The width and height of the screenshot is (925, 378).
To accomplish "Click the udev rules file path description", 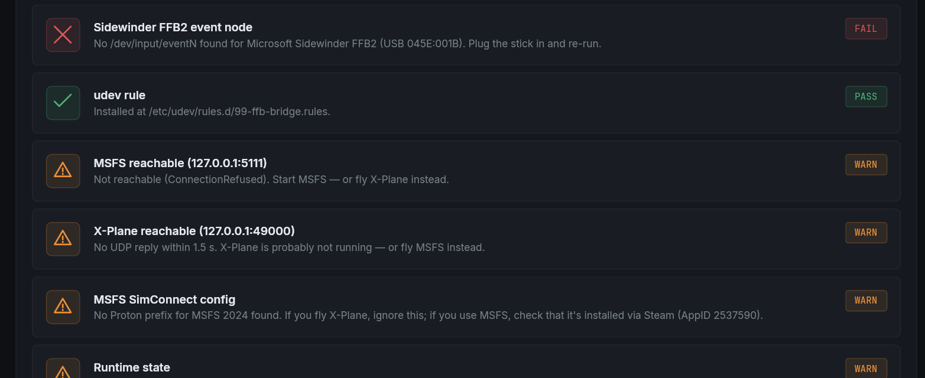I will (212, 112).
